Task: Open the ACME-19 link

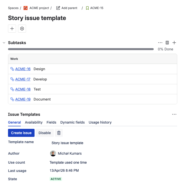Action: point(23,99)
